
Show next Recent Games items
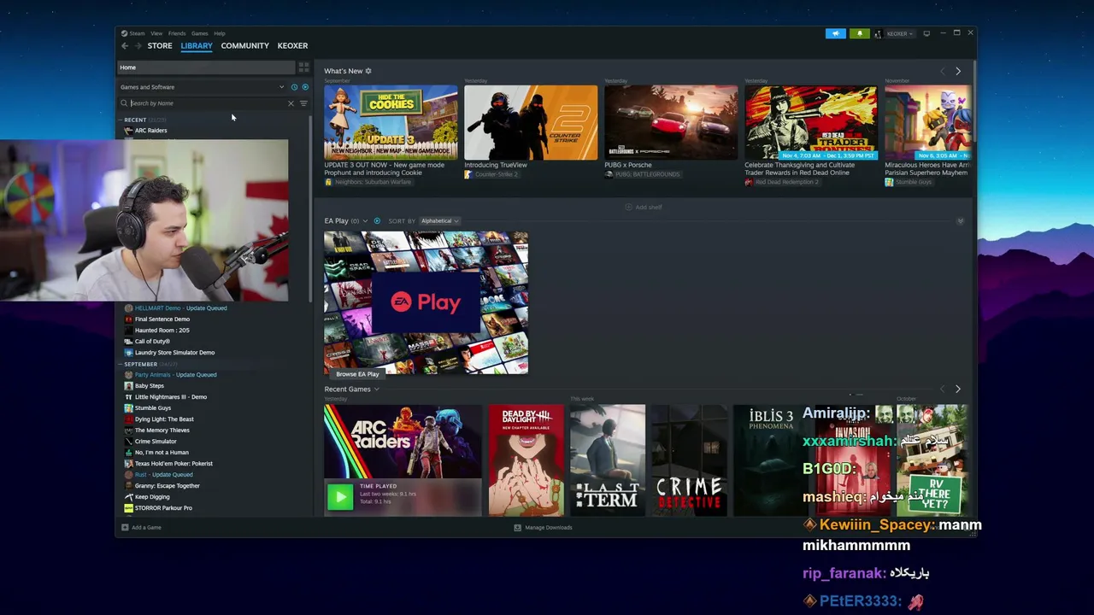pyautogui.click(x=958, y=389)
